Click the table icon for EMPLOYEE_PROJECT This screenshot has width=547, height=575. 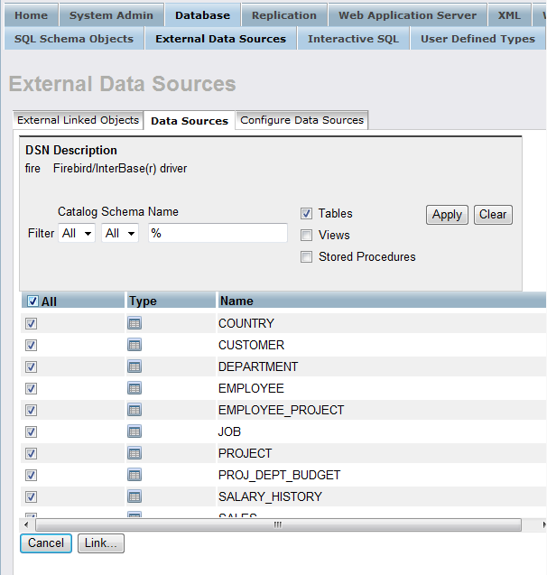(x=134, y=410)
